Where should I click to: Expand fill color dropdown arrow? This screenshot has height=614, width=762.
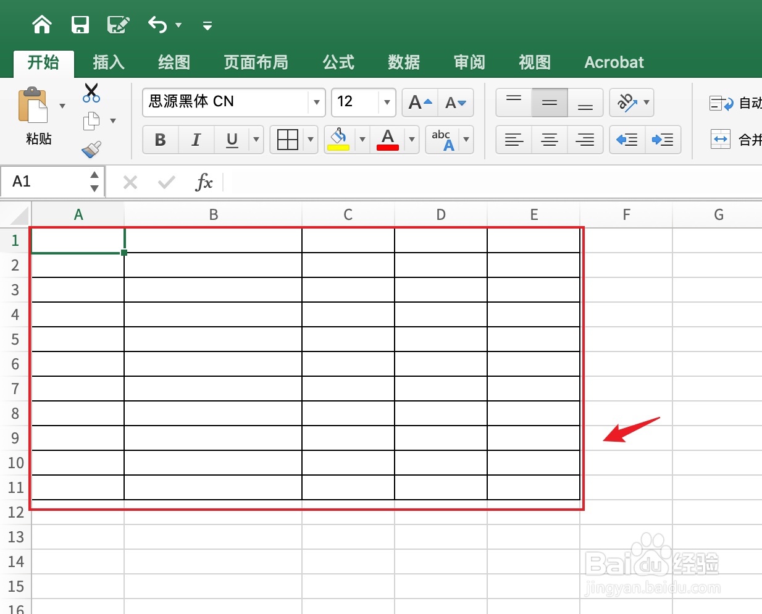(362, 140)
